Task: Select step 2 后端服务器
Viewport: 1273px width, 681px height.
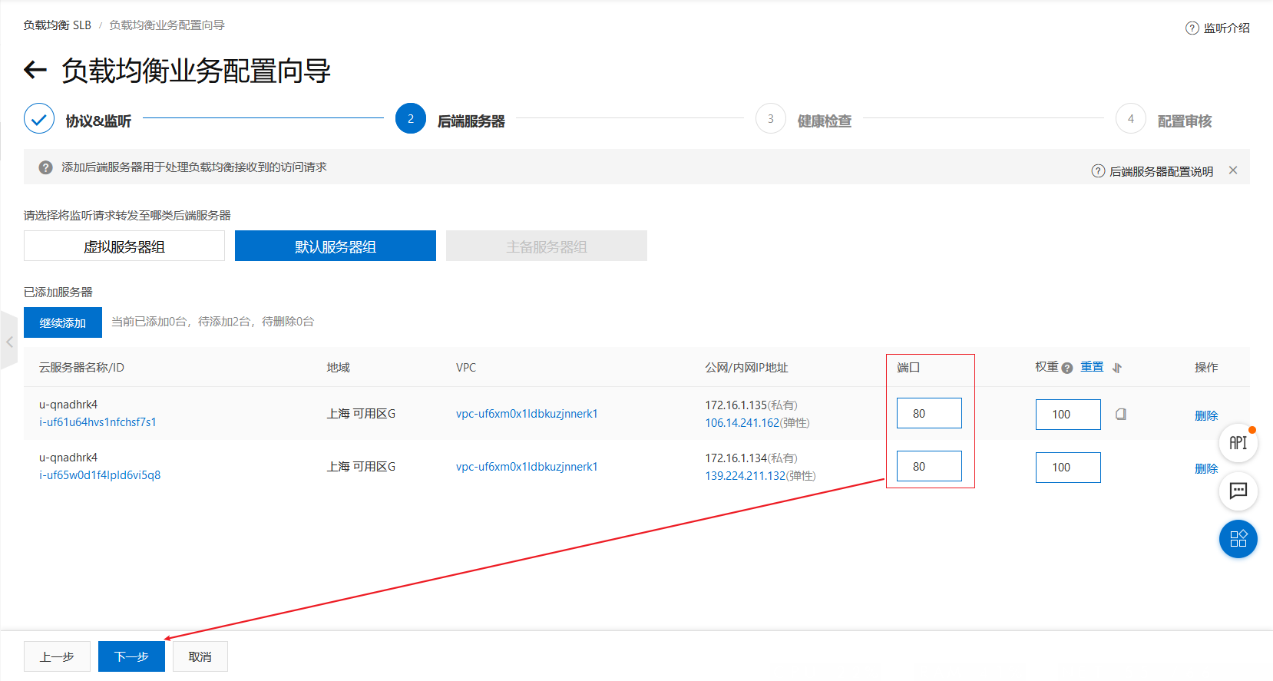Action: point(450,120)
